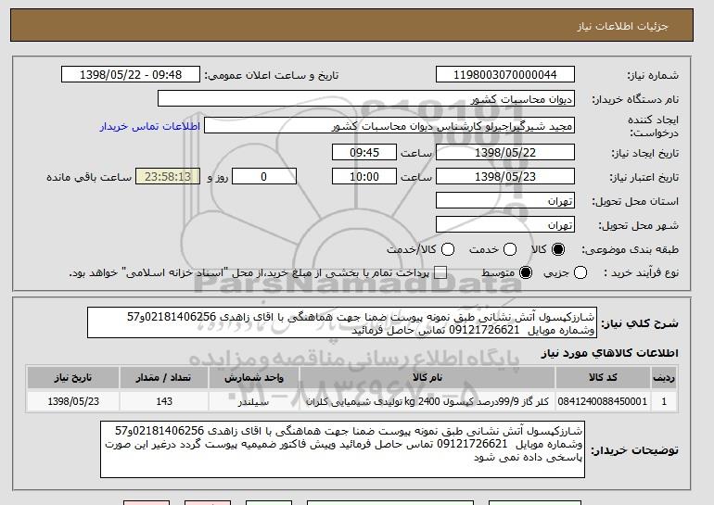
Task: Click اطلاعات کالاهای مورد نیاز section heading
Action: pos(609,353)
